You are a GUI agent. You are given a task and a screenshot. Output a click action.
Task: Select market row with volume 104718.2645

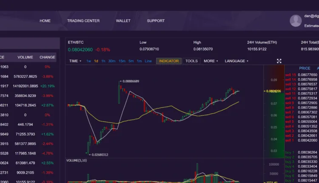tap(28, 105)
